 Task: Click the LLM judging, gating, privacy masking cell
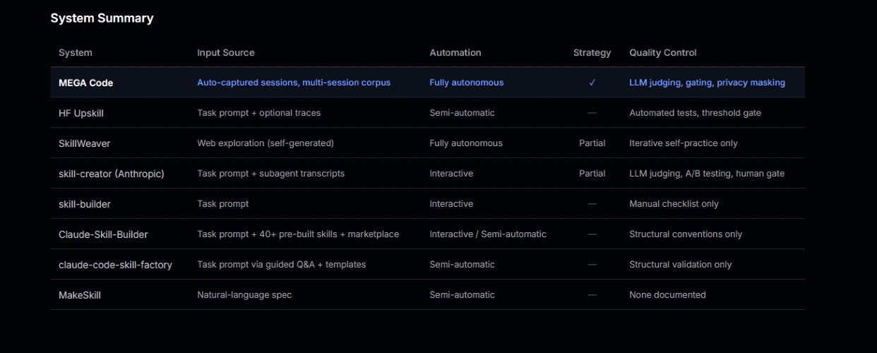pos(707,83)
